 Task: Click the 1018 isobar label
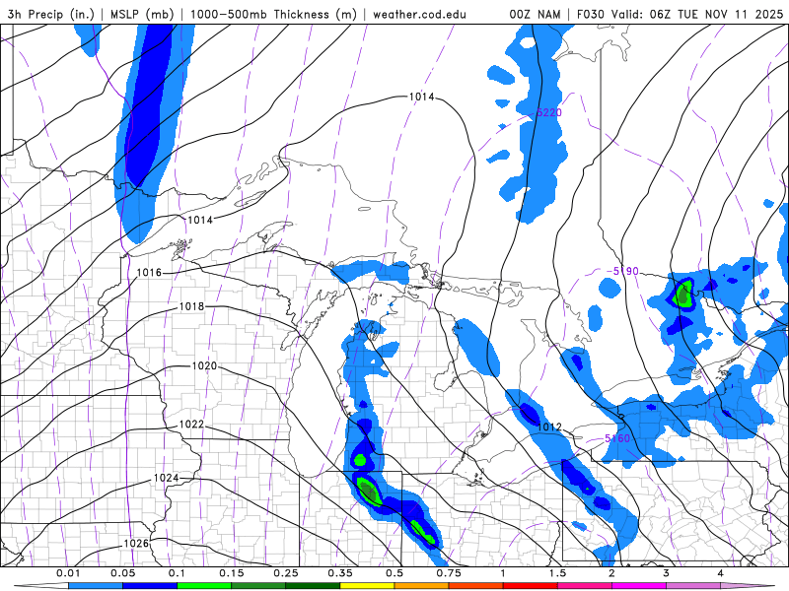tap(191, 306)
